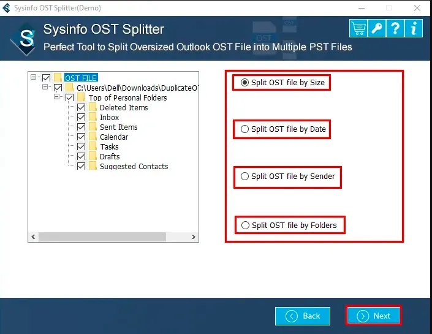Click the horizontal scrollbar thumb in the tree
Viewport: 432px width, 334px height.
click(x=102, y=237)
